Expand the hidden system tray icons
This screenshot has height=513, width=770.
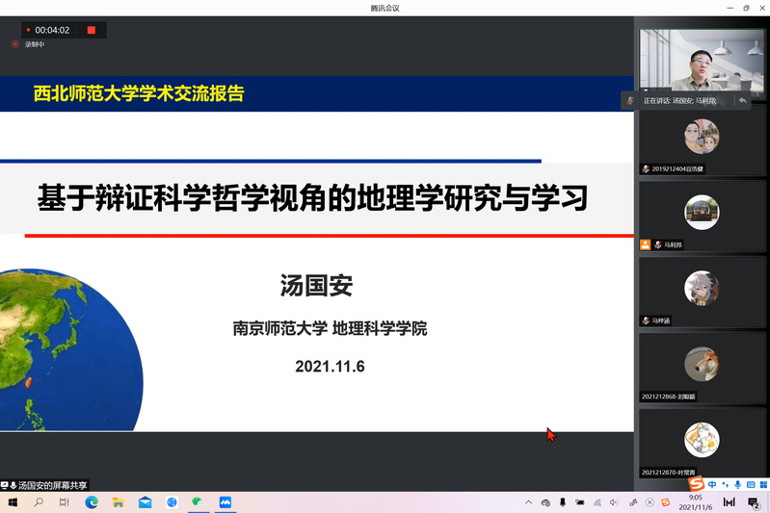(x=528, y=502)
